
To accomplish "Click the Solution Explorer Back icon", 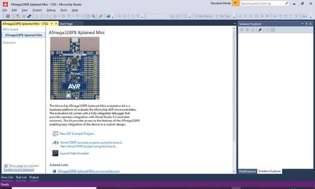I will click(242, 30).
